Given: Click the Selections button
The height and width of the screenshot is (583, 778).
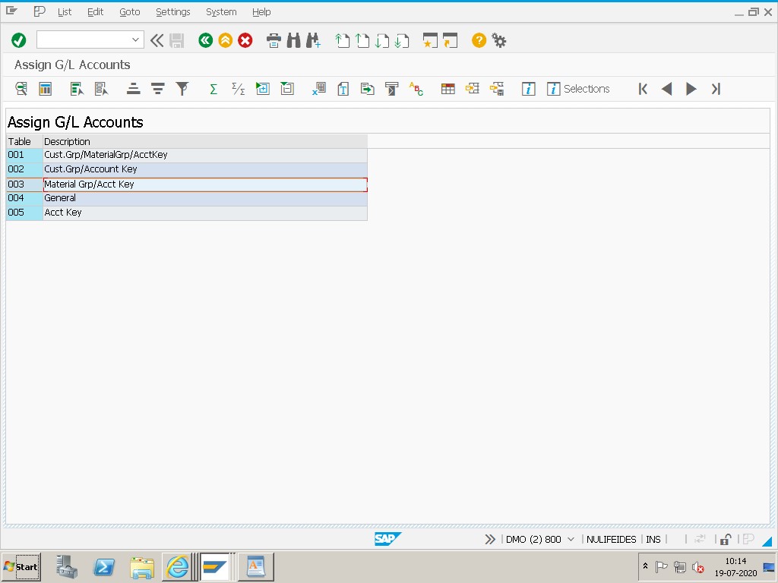Looking at the screenshot, I should [578, 89].
